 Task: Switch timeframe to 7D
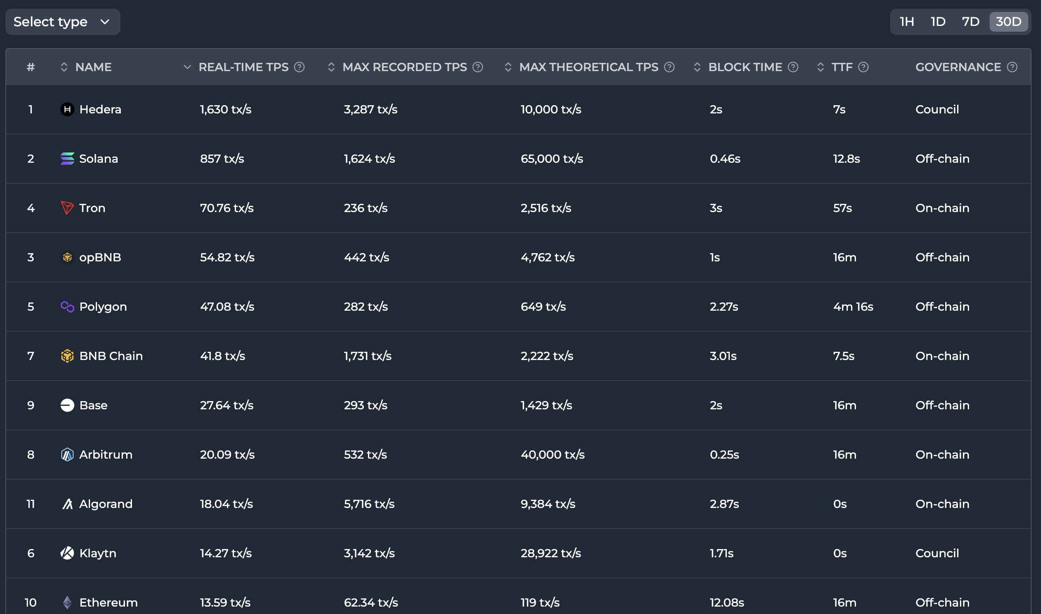click(970, 21)
